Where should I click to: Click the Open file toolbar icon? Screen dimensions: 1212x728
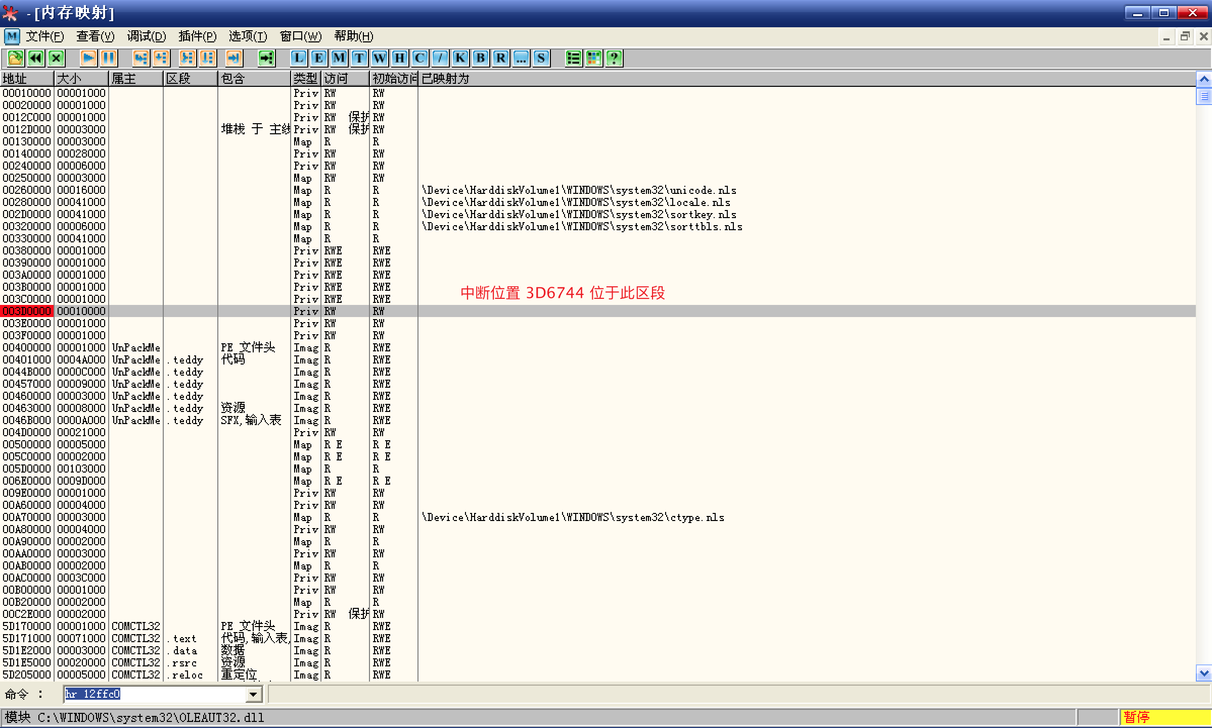click(x=16, y=58)
